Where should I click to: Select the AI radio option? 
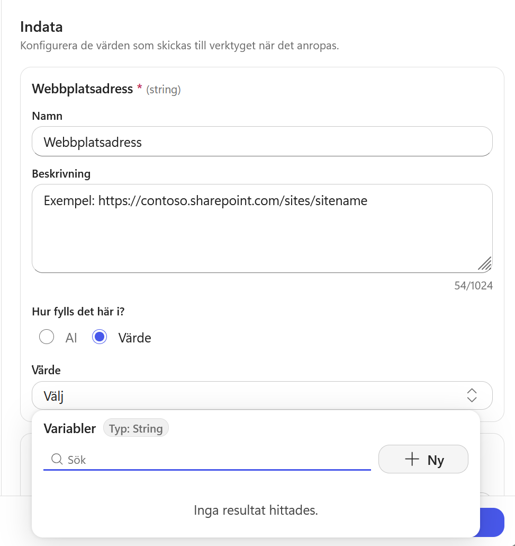coord(47,337)
